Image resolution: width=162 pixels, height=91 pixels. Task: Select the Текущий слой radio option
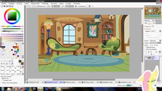click(x=2, y=80)
